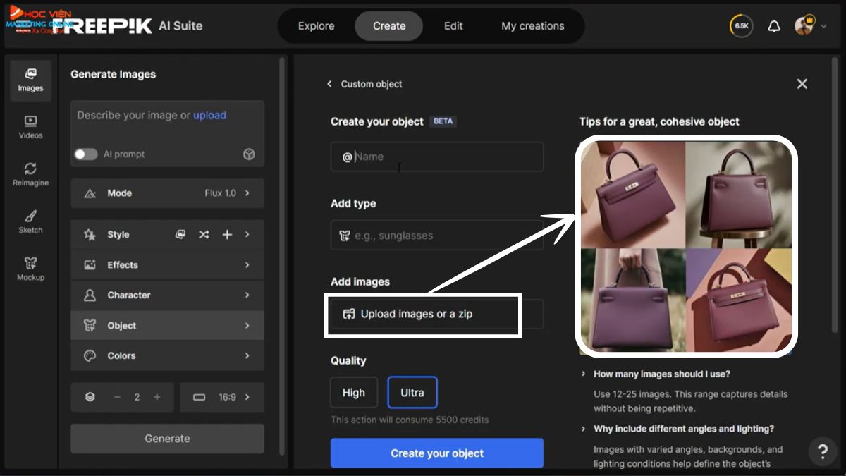
Task: Open the My creations tab
Action: click(533, 26)
